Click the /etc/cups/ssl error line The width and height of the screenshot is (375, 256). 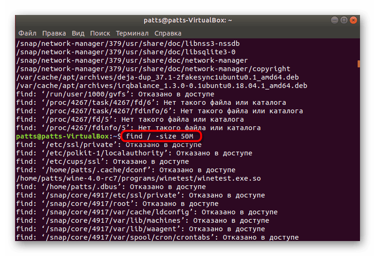tap(103, 161)
